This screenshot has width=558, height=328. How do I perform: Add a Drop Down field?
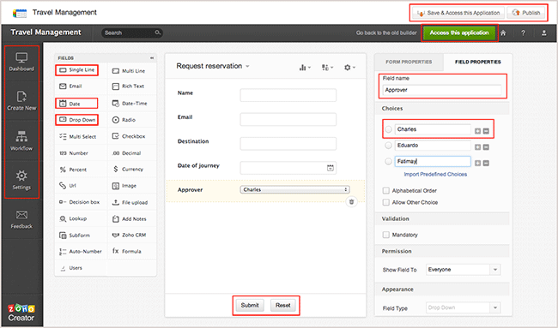tap(77, 120)
